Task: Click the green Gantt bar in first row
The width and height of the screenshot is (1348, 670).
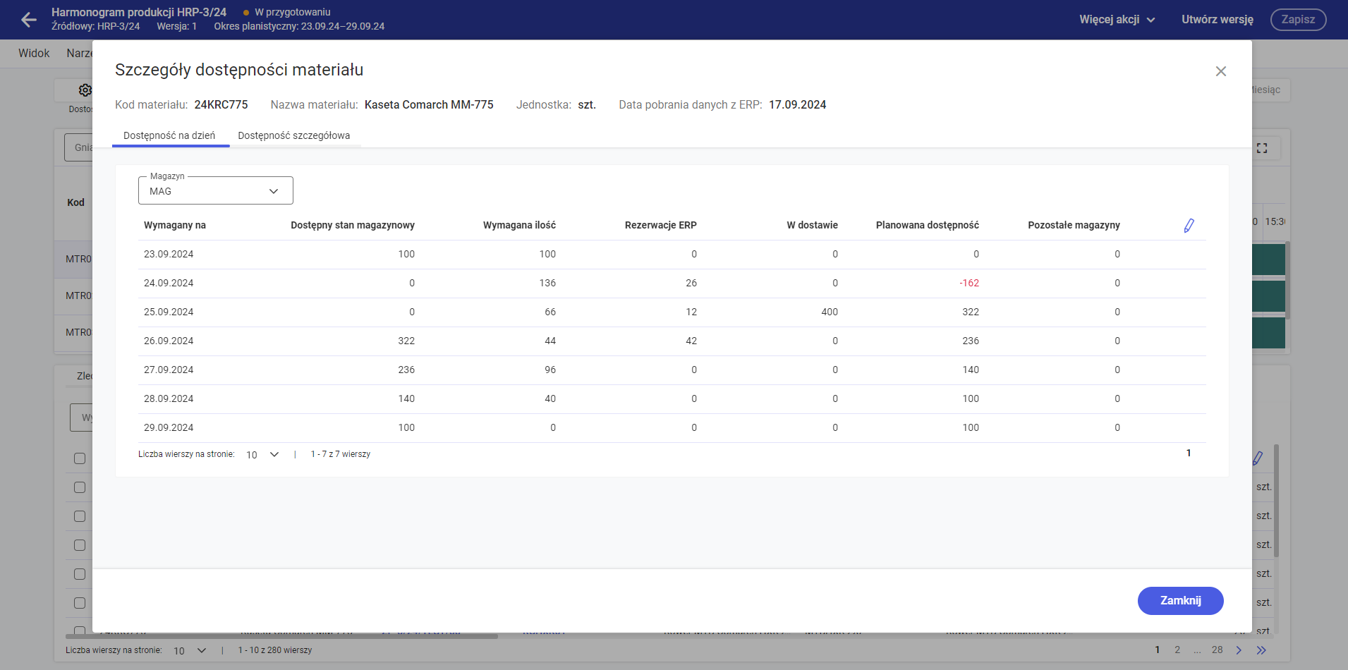Action: [x=1268, y=259]
